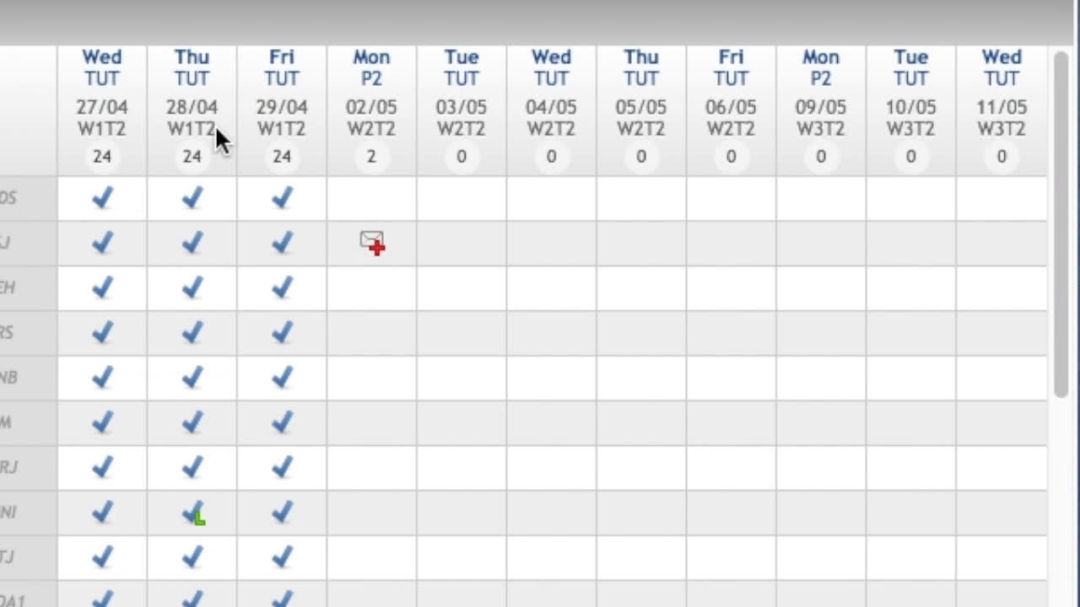Click TJ attendance tick for Fri 29/04
This screenshot has height=607, width=1080.
[282, 557]
